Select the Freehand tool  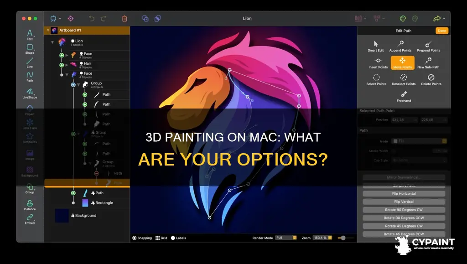tap(404, 97)
